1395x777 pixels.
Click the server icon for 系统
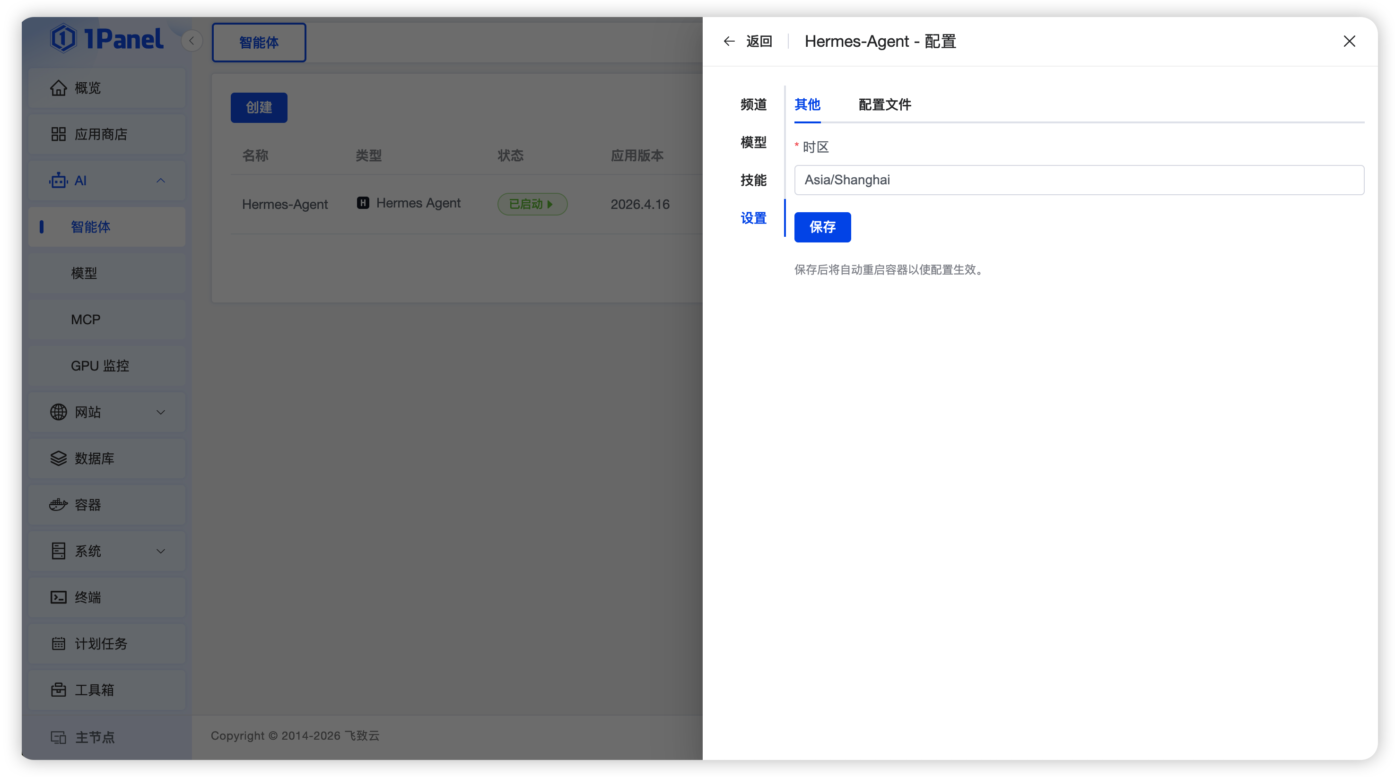click(x=59, y=551)
